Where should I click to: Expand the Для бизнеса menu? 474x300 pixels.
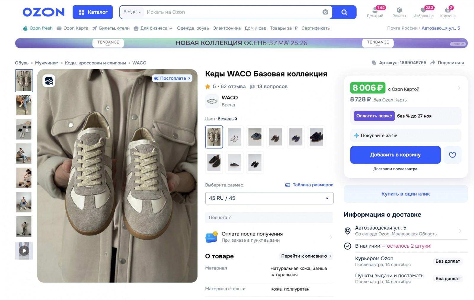pos(153,28)
